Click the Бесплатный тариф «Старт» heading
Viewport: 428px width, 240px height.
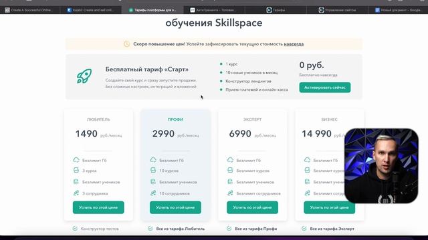pos(147,69)
